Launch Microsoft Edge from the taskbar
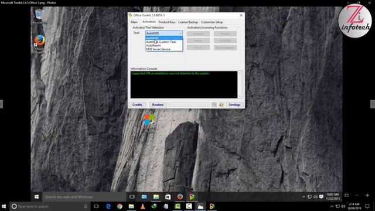Screen dimensions: 375x211 pos(108,206)
